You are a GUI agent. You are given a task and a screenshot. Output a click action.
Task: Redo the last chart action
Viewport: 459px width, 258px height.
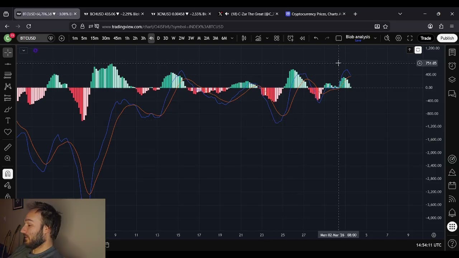(327, 38)
